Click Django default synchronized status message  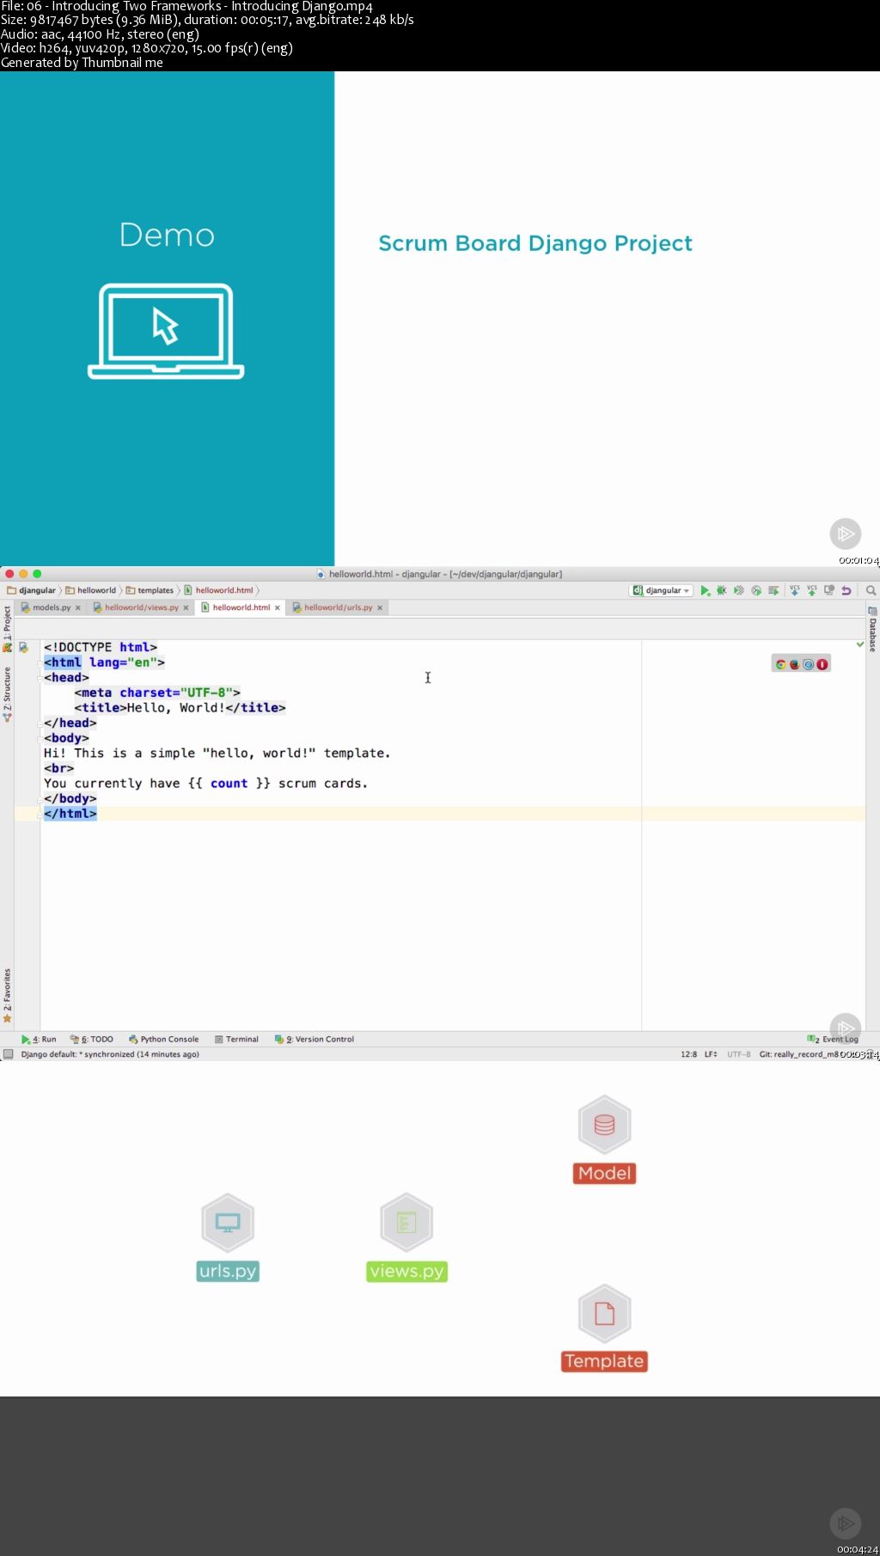pos(110,1054)
